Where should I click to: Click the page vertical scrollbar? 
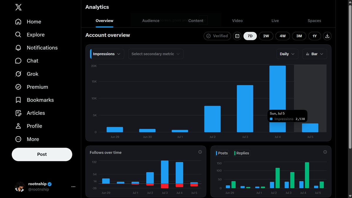[x=350, y=76]
